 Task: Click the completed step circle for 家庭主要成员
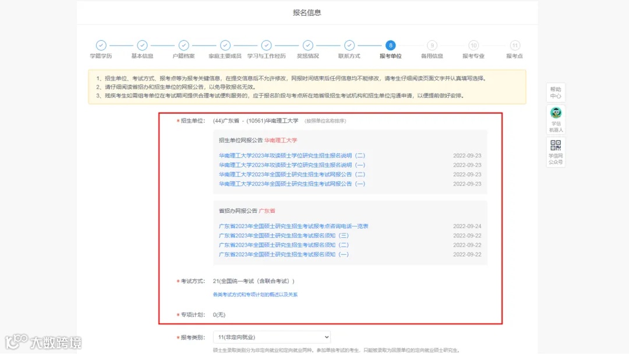coord(225,45)
